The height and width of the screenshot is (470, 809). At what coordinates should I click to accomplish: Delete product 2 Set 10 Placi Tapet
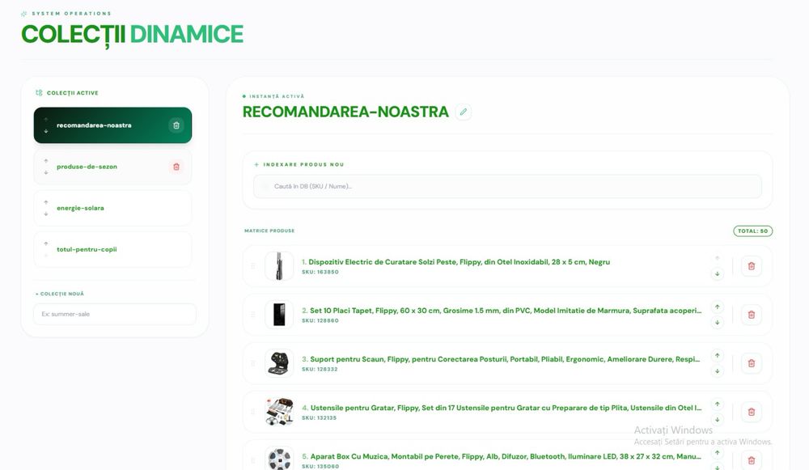coord(752,315)
